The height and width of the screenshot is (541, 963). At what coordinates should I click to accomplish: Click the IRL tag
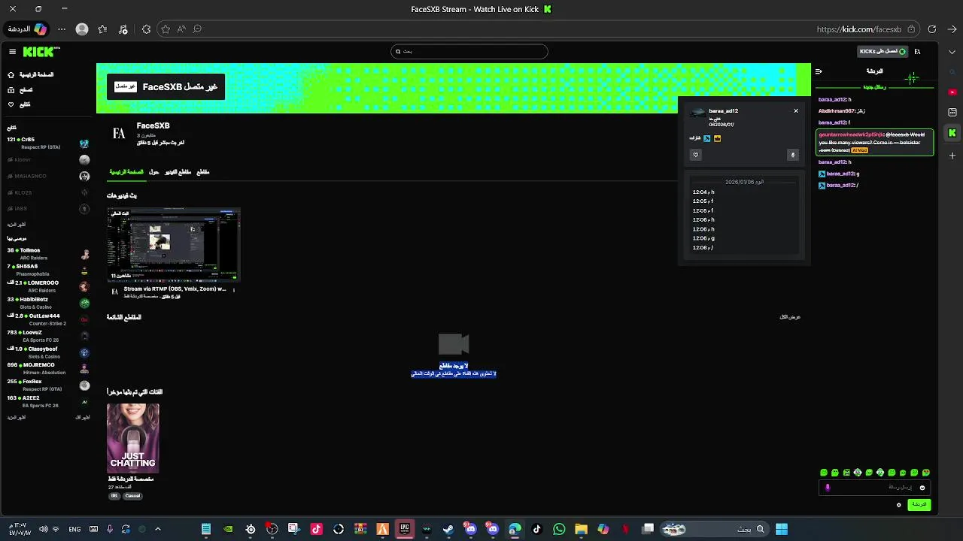click(x=115, y=496)
